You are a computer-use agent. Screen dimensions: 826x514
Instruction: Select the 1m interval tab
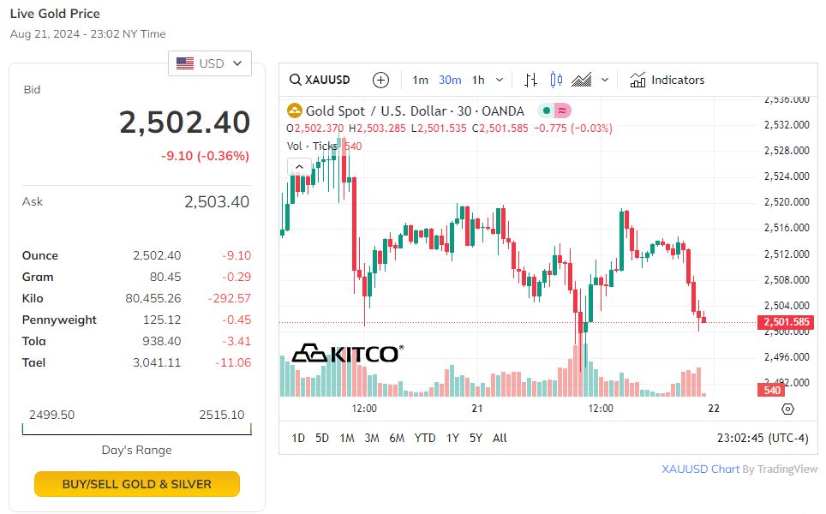pyautogui.click(x=420, y=81)
